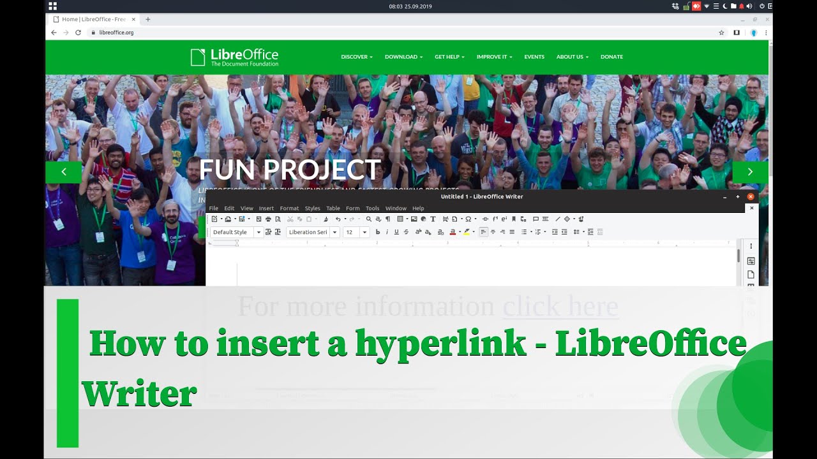817x459 pixels.
Task: Open the Tools menu in Writer
Action: tap(372, 208)
